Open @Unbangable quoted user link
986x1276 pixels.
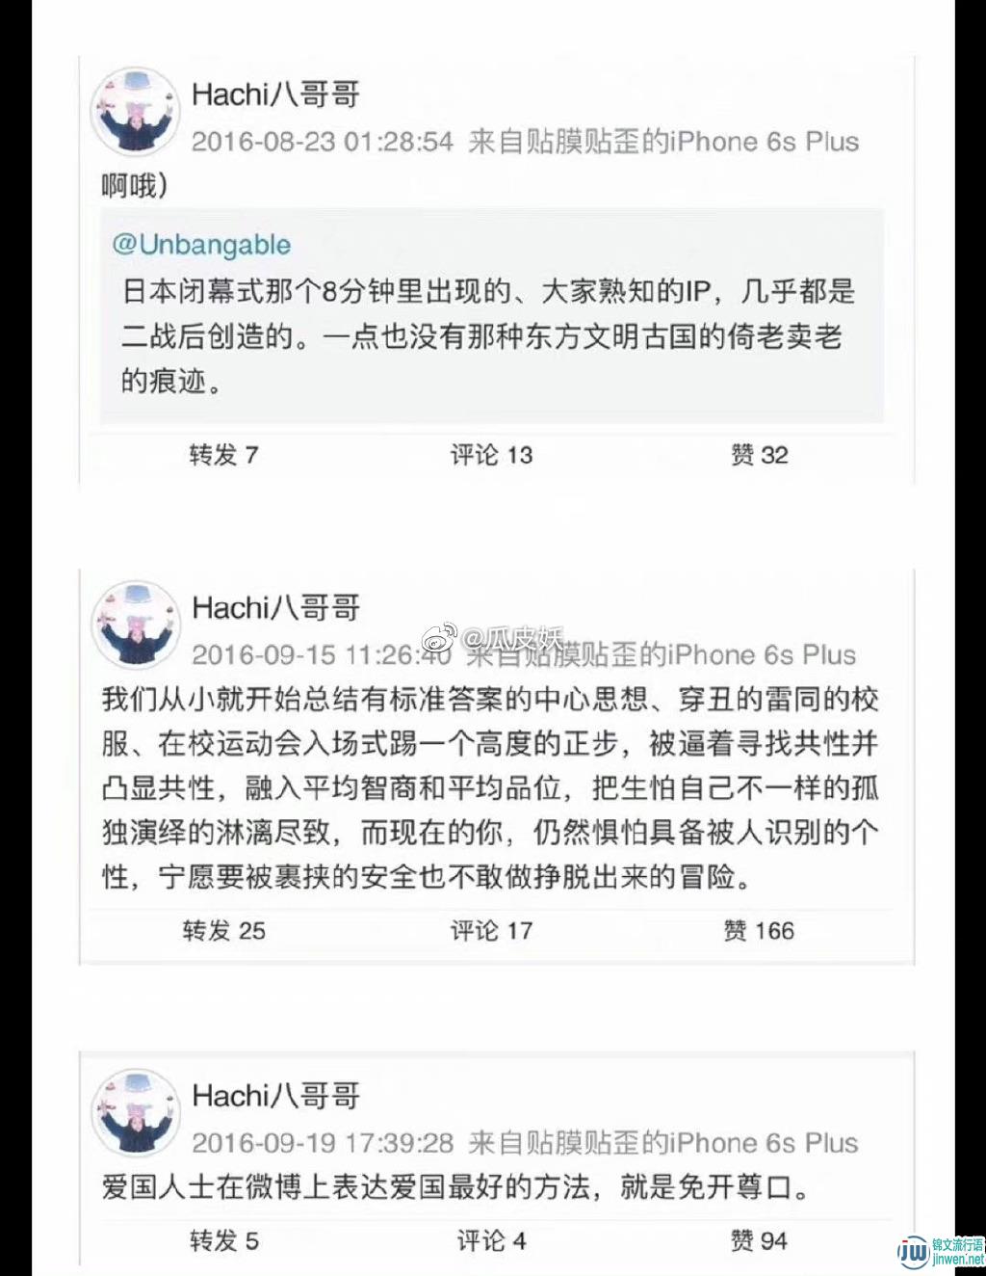tap(201, 244)
